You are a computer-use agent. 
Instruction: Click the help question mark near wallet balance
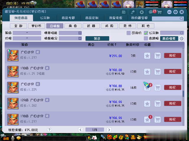(x=49, y=130)
